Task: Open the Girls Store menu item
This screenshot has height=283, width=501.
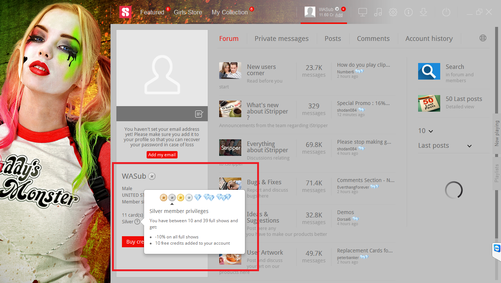Action: point(188,12)
